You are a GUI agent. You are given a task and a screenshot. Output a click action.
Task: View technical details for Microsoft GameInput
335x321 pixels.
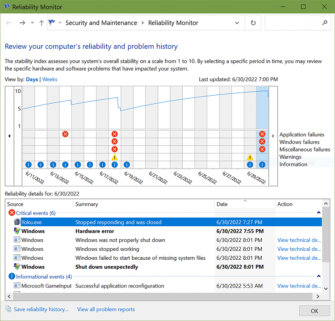pyautogui.click(x=299, y=286)
